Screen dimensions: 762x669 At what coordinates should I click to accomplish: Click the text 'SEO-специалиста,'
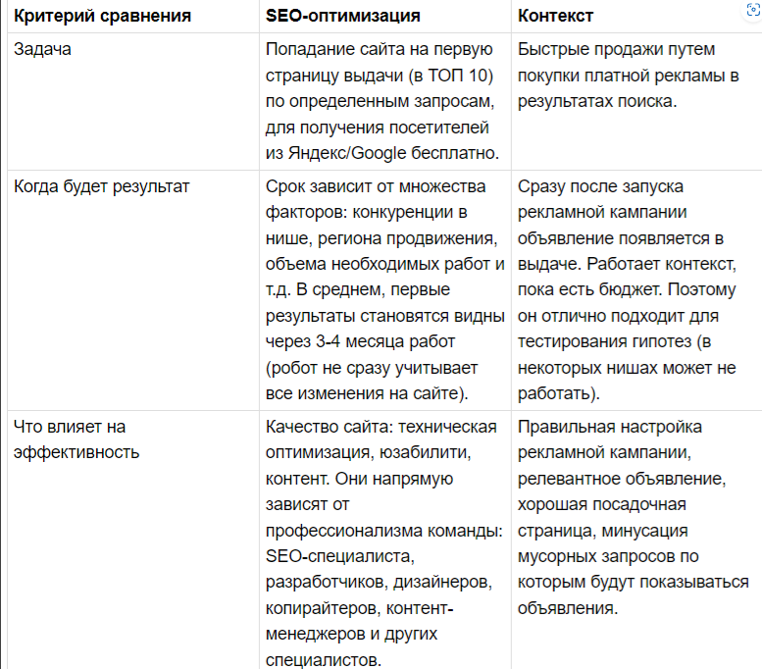[339, 557]
